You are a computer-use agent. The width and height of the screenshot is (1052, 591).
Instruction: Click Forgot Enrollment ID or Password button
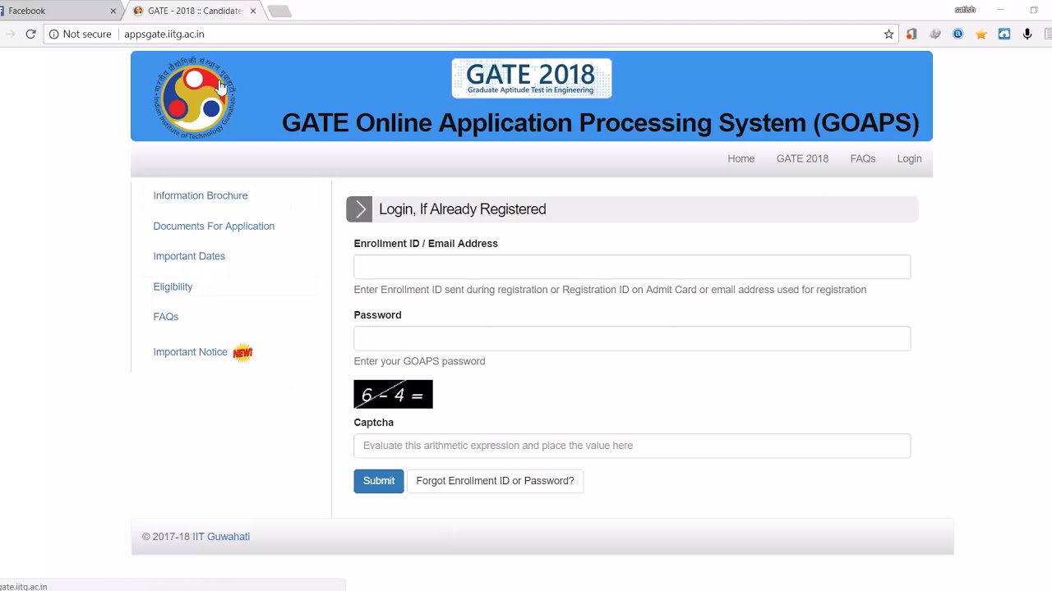click(x=495, y=481)
